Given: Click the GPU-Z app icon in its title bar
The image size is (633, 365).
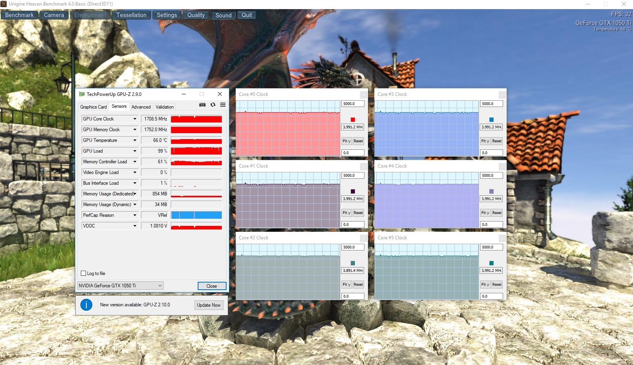Looking at the screenshot, I should coord(82,94).
